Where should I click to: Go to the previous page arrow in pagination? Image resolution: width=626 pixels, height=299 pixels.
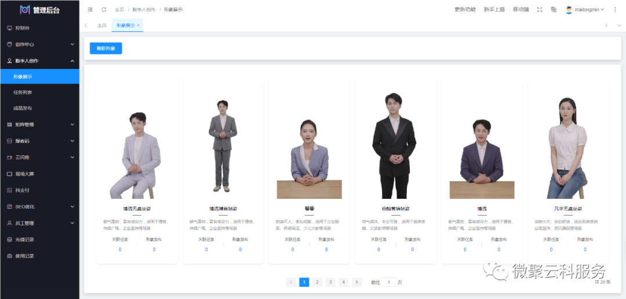click(291, 282)
